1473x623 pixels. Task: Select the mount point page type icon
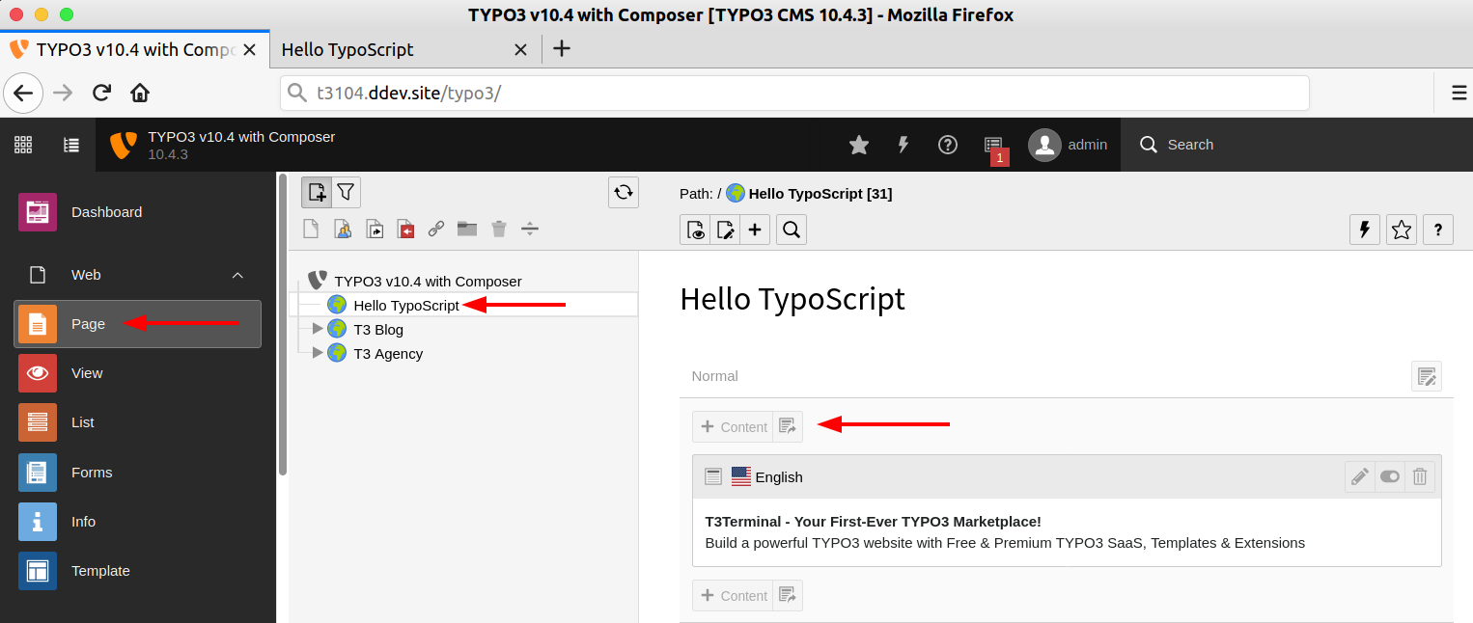click(x=405, y=229)
